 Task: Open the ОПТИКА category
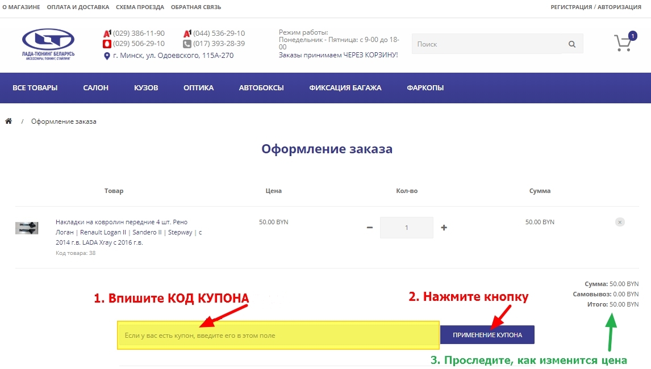click(x=198, y=88)
